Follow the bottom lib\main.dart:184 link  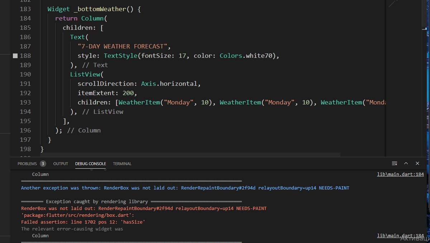(x=400, y=236)
